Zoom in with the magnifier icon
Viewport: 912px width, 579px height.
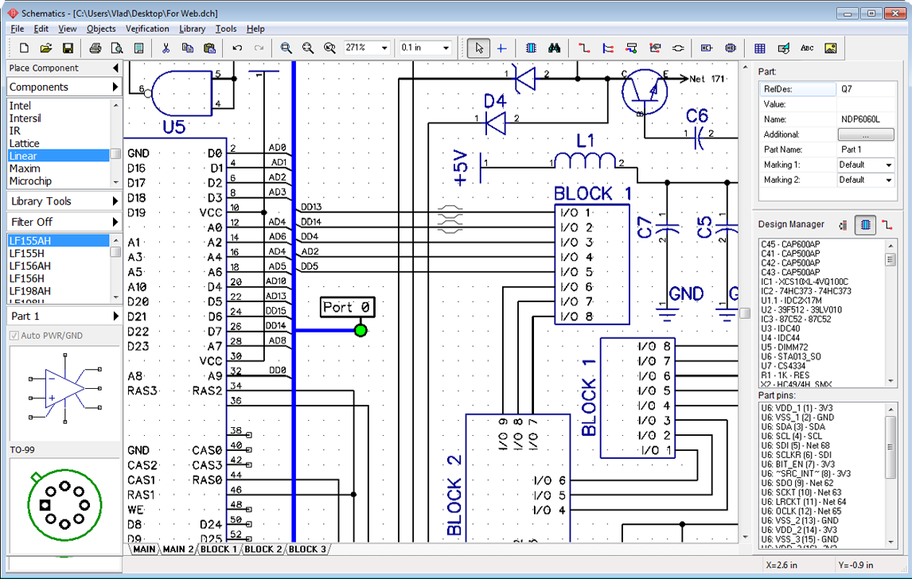pos(286,48)
